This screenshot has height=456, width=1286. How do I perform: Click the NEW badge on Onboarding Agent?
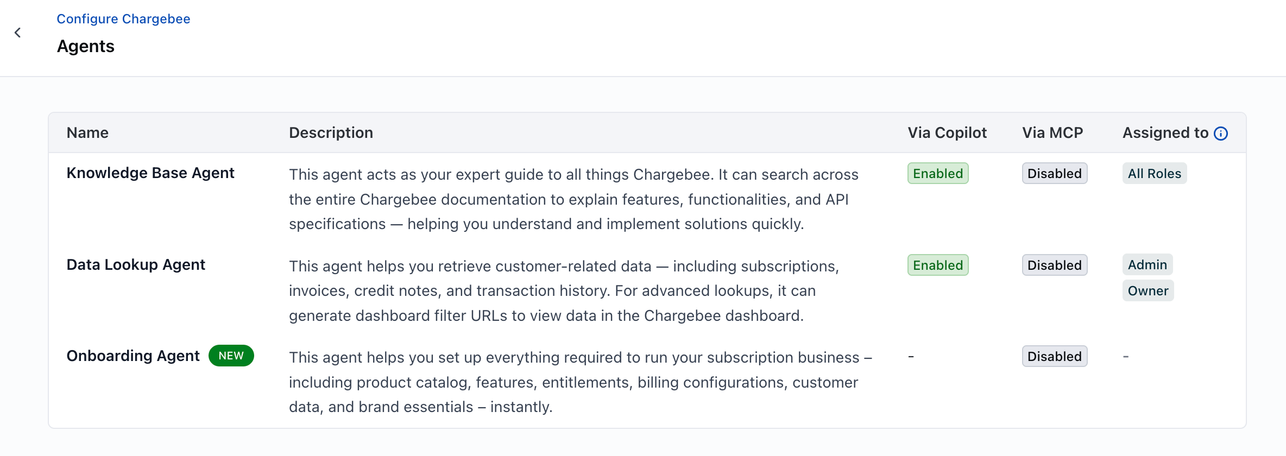(231, 356)
